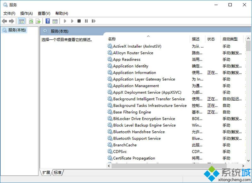This screenshot has height=183, width=252.
Task: Sort by the 状态 column header
Action: click(213, 39)
